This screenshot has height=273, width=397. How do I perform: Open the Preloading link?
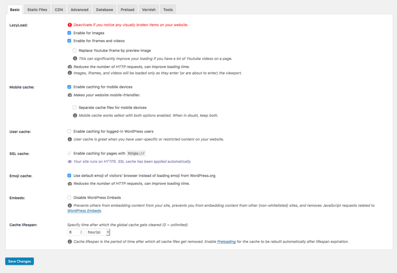(226, 242)
